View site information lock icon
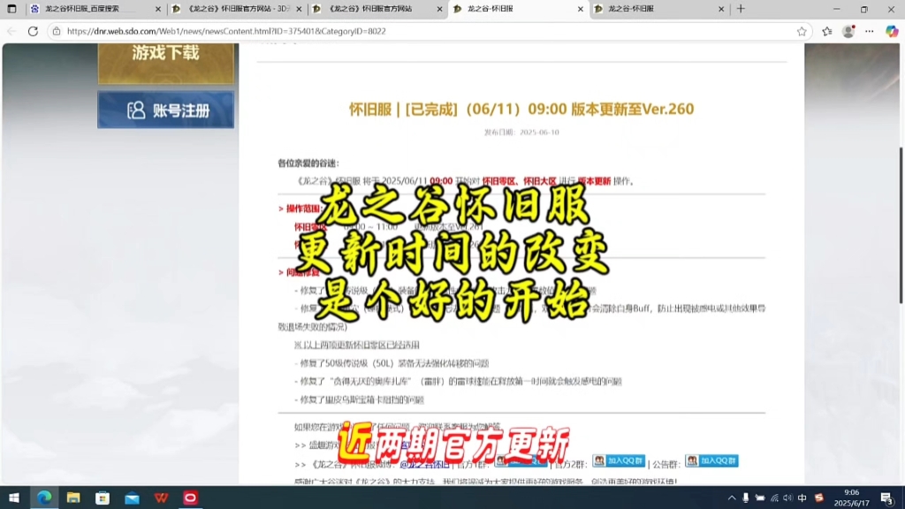The width and height of the screenshot is (905, 509). (x=57, y=31)
